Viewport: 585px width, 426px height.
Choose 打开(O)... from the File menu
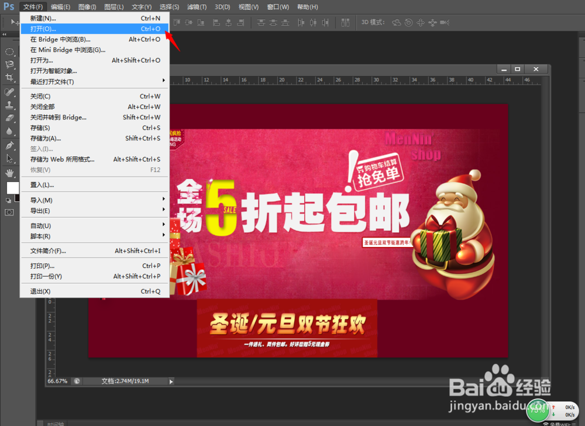[95, 29]
